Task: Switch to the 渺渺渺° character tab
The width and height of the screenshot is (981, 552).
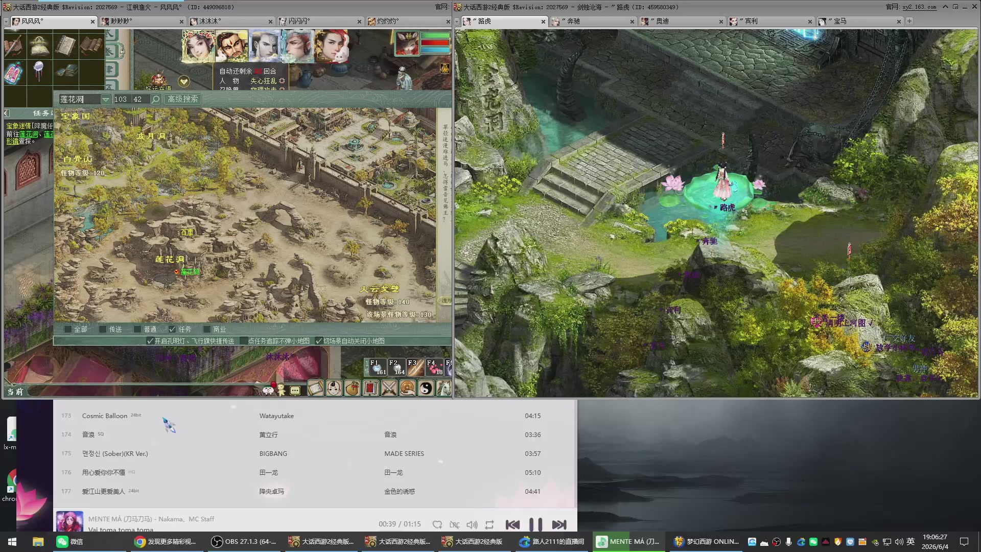Action: [x=143, y=21]
